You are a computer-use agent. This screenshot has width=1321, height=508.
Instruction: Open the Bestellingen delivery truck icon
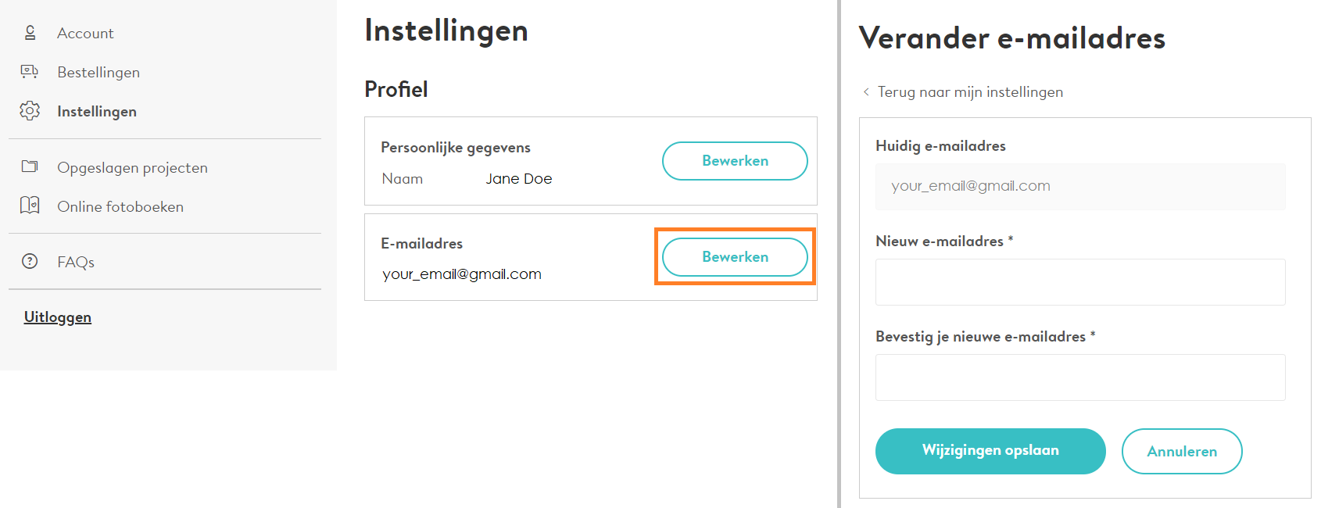click(x=30, y=72)
